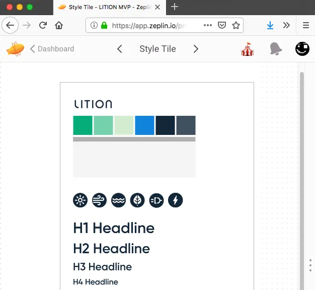Select the medium gray bar swatch
The image size is (315, 290).
(x=134, y=139)
